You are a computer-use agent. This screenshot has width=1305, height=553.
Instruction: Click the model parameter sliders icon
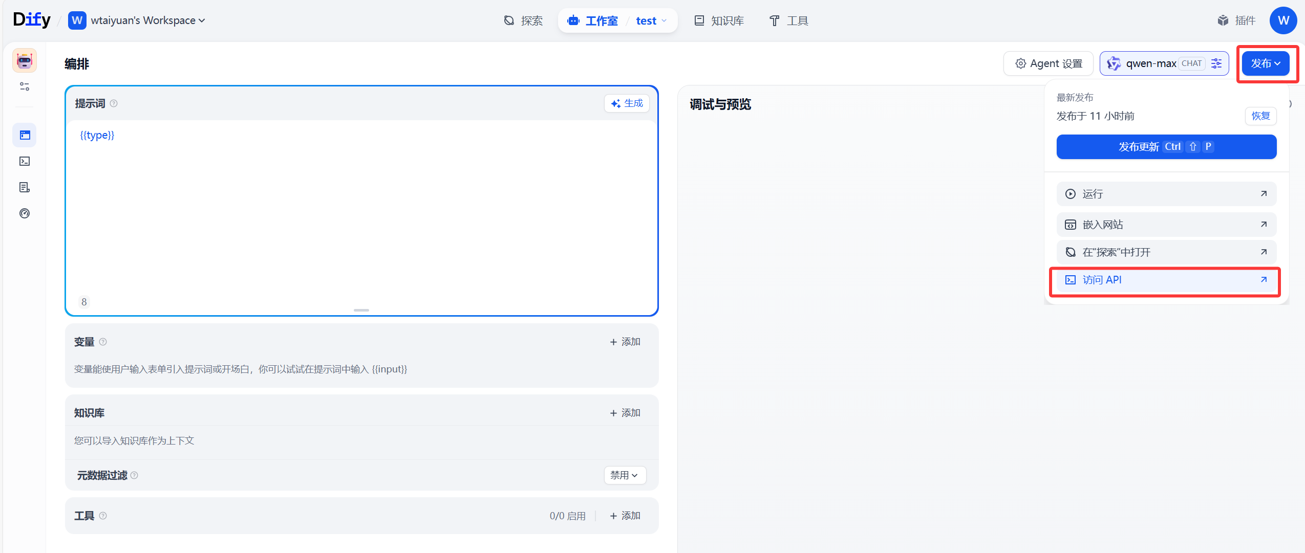click(x=1217, y=63)
